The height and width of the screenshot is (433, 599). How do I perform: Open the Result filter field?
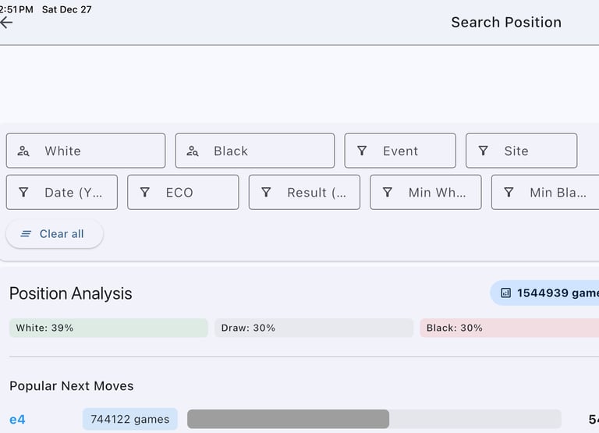(x=312, y=193)
